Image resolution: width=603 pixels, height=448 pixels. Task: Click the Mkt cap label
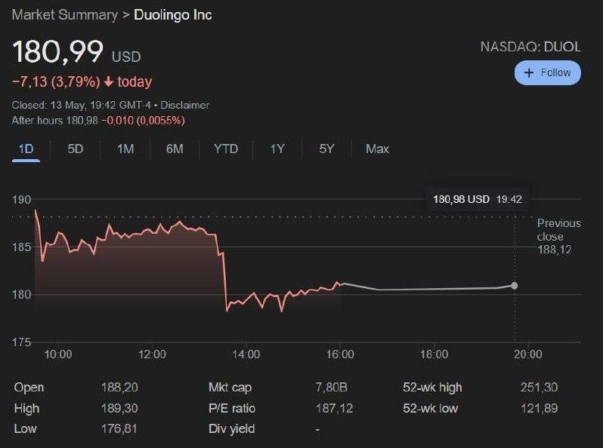coord(230,388)
